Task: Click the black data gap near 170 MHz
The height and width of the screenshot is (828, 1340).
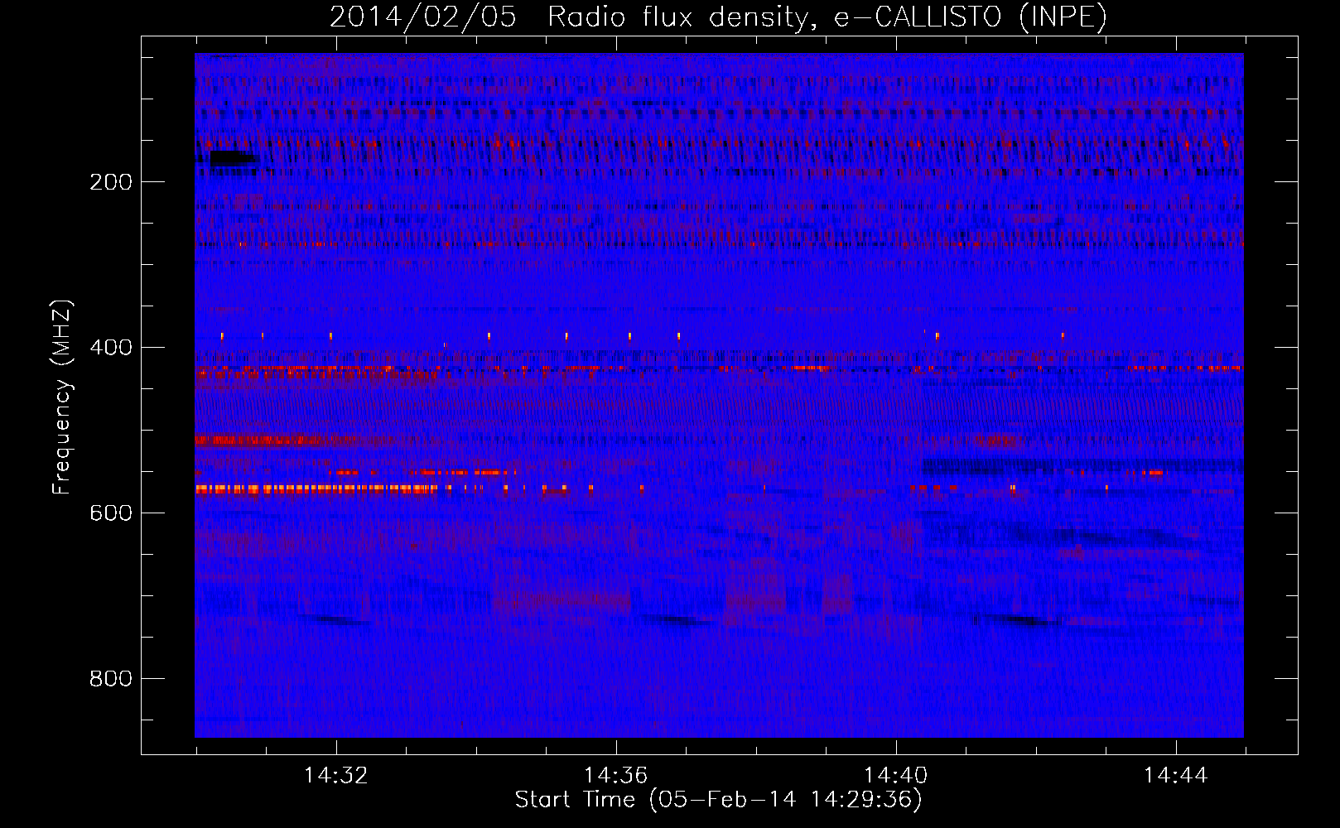Action: pos(232,158)
